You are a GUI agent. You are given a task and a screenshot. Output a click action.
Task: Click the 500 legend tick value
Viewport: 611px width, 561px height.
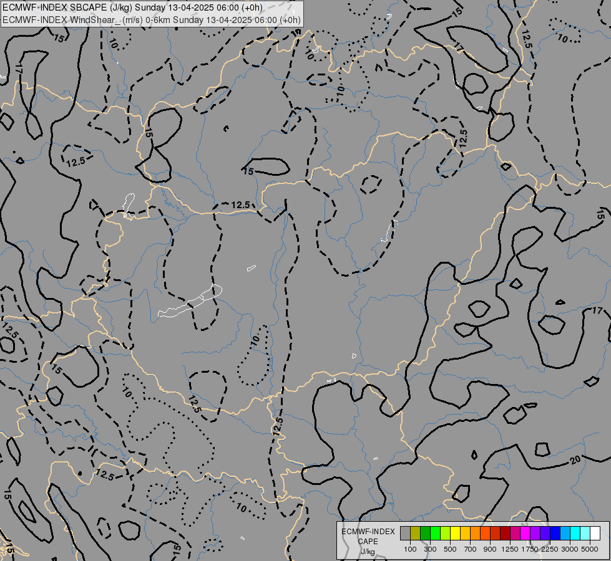click(x=450, y=549)
